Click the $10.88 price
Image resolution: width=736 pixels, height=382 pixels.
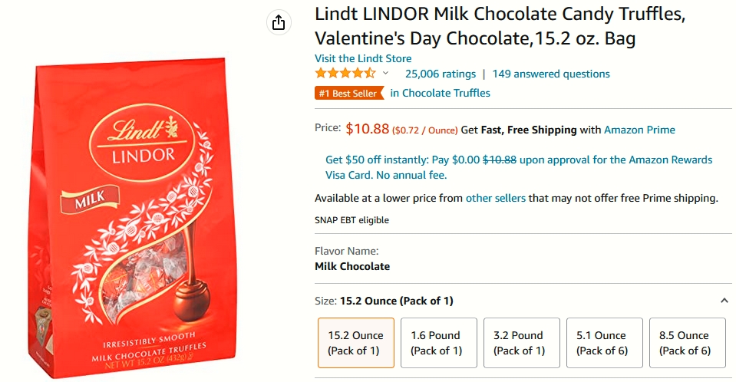pyautogui.click(x=368, y=129)
